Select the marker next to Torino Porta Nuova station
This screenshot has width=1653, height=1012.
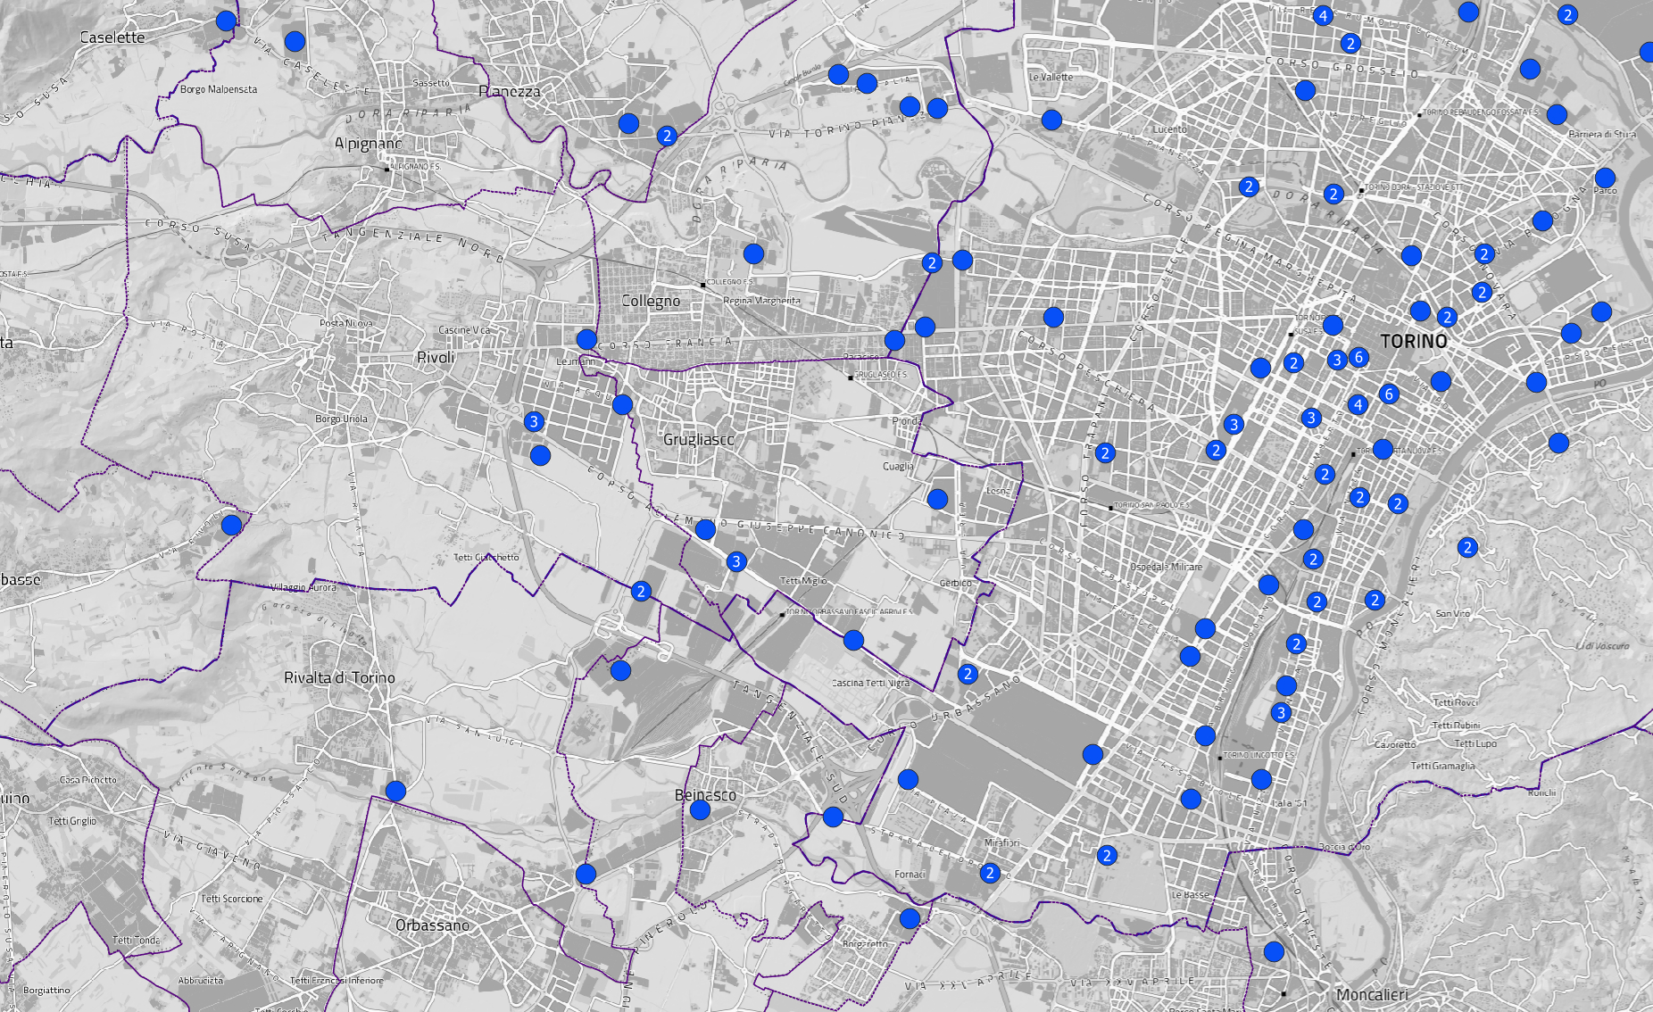pos(1383,449)
